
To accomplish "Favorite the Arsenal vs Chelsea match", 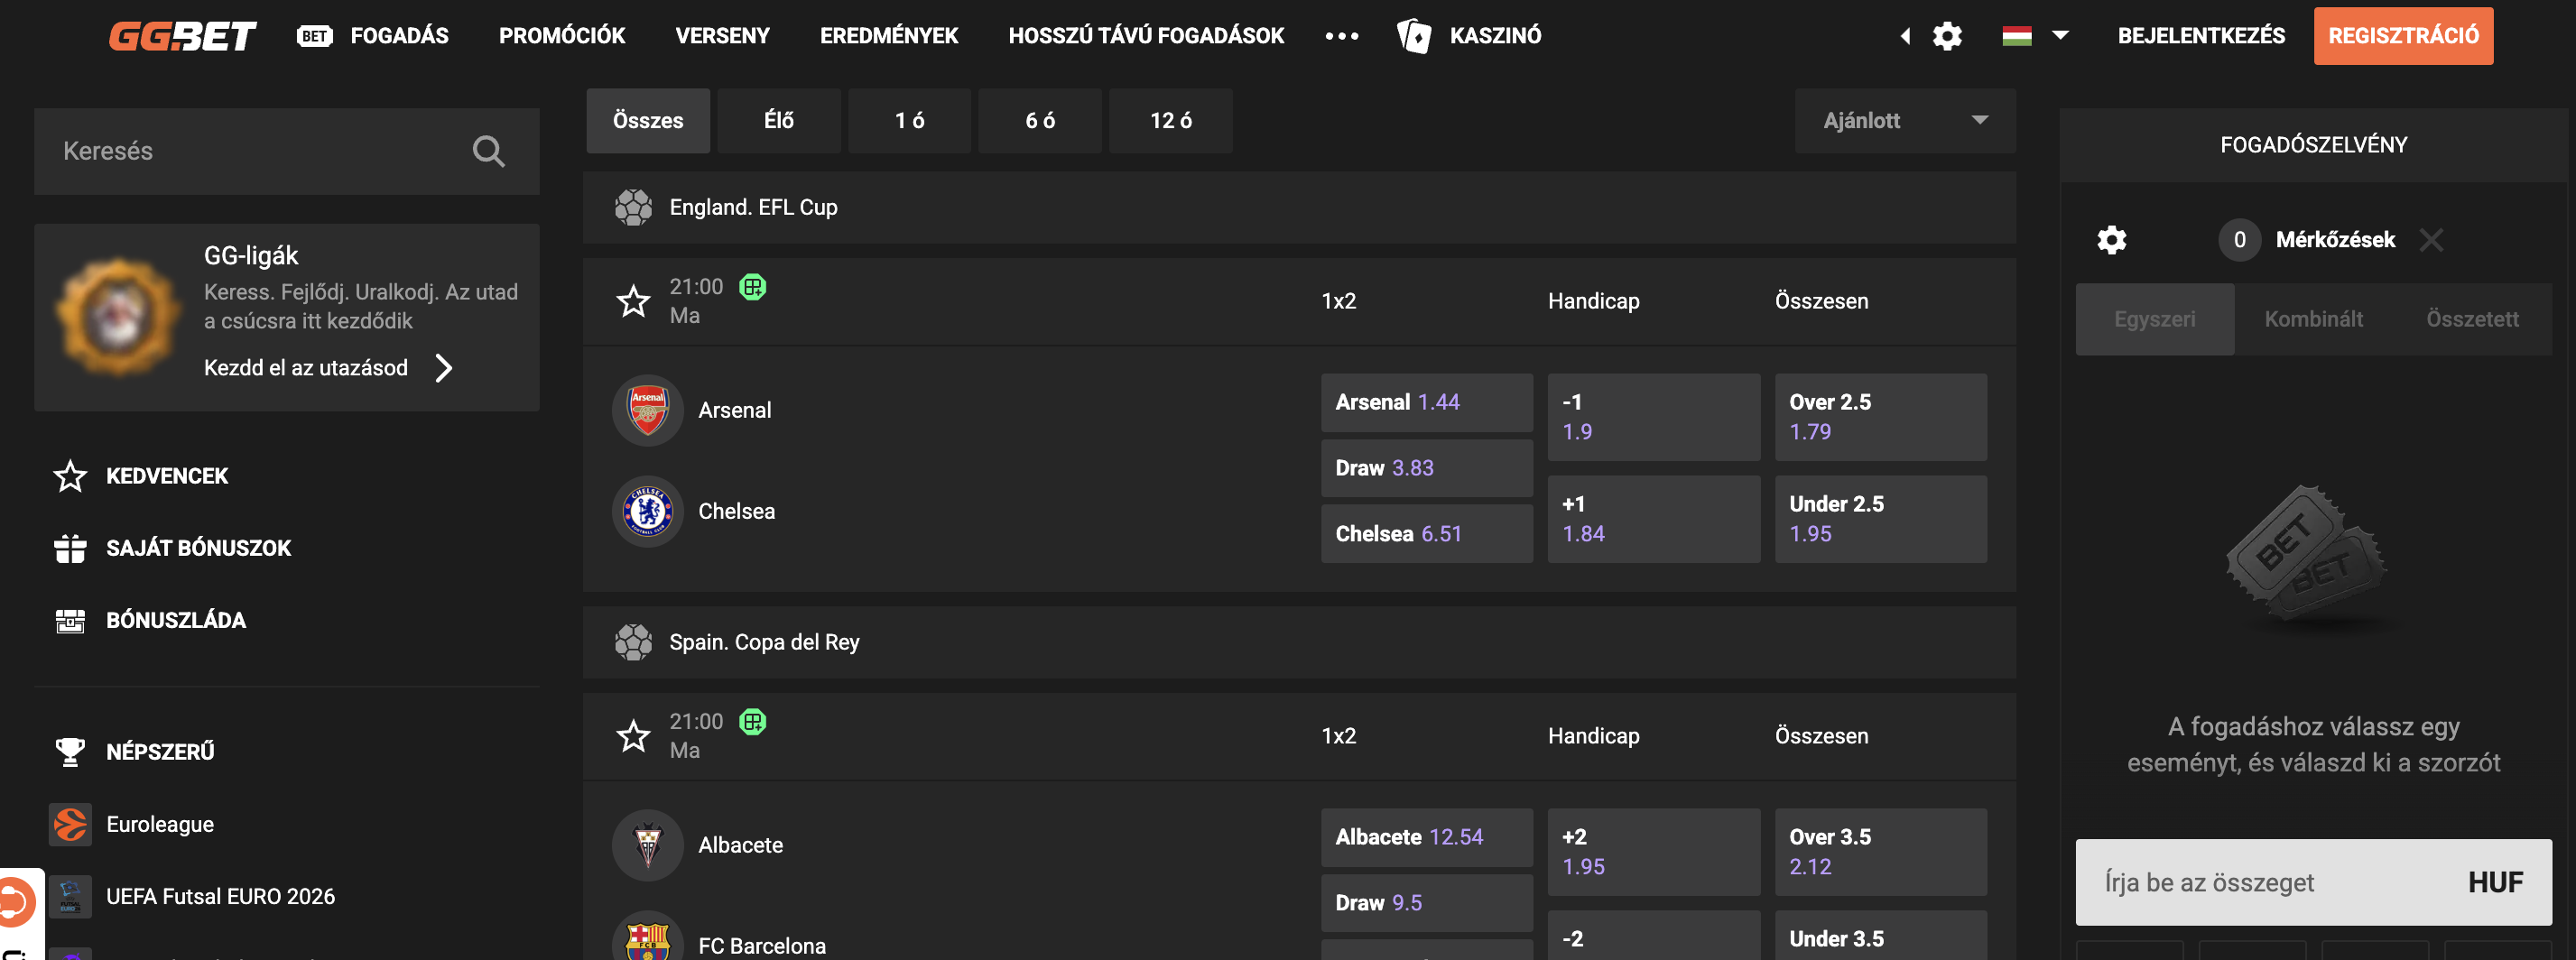I will (x=633, y=301).
